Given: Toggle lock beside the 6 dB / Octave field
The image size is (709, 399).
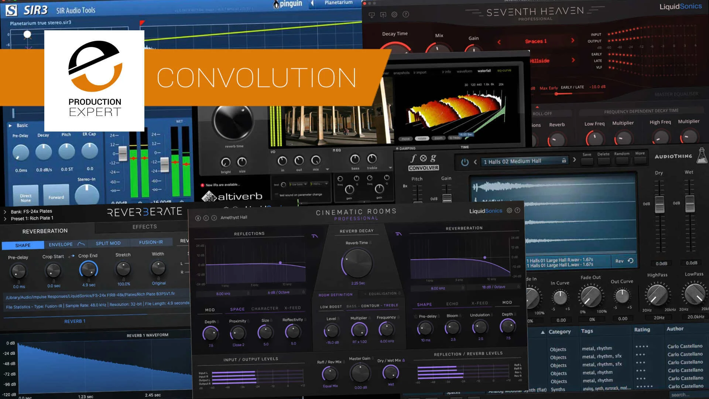Looking at the screenshot, I should click(304, 292).
